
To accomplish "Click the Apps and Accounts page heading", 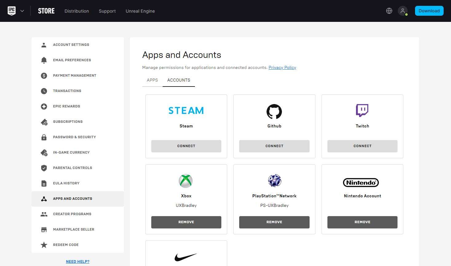I will [182, 55].
